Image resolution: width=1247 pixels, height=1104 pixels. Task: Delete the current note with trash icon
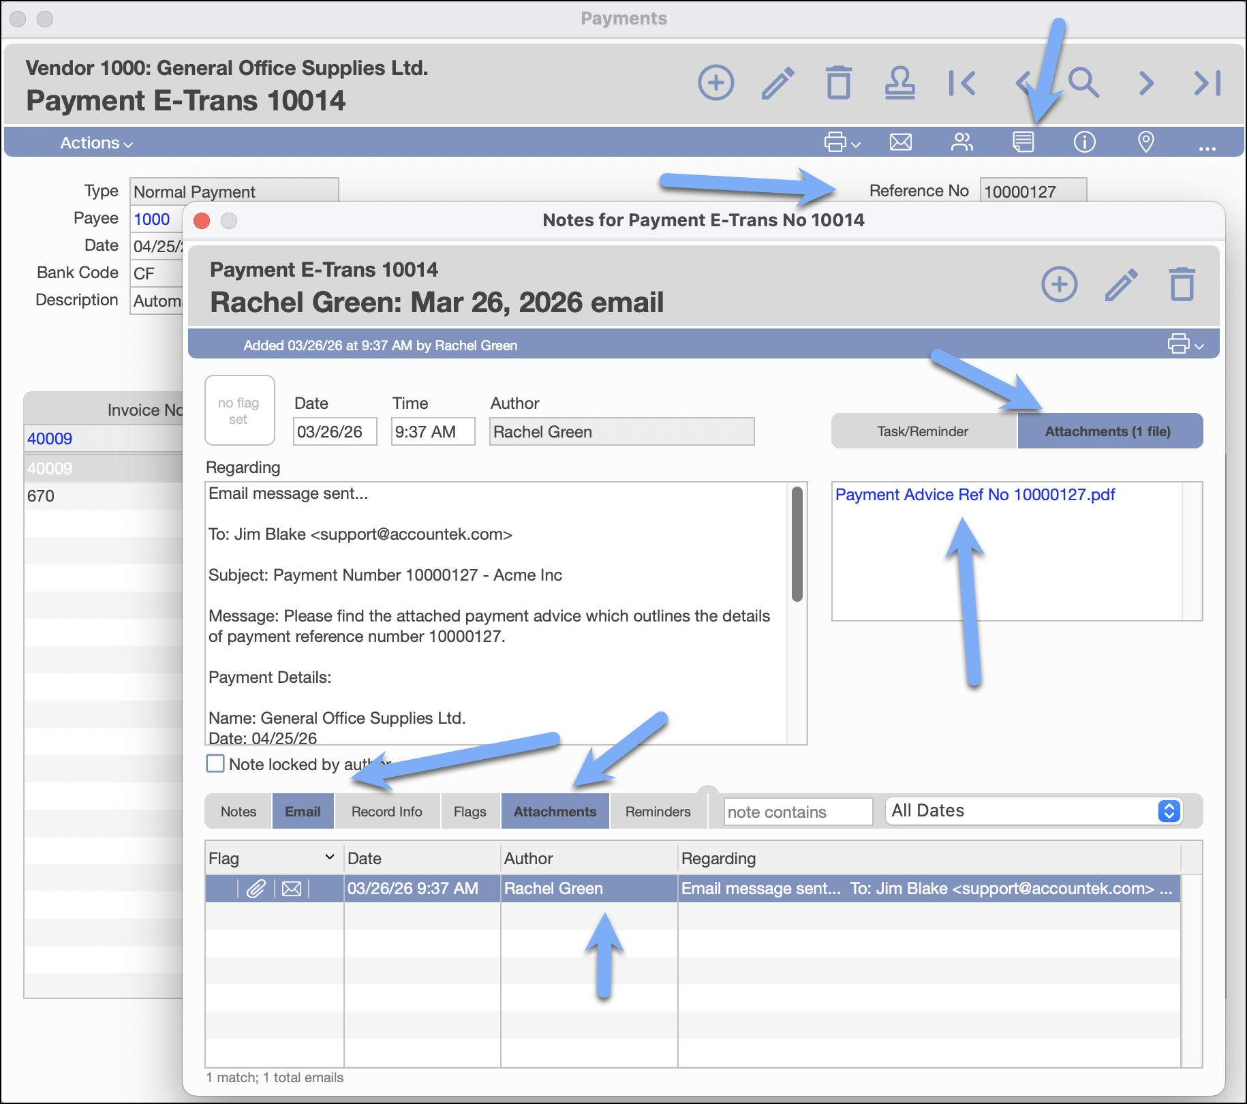point(1182,284)
